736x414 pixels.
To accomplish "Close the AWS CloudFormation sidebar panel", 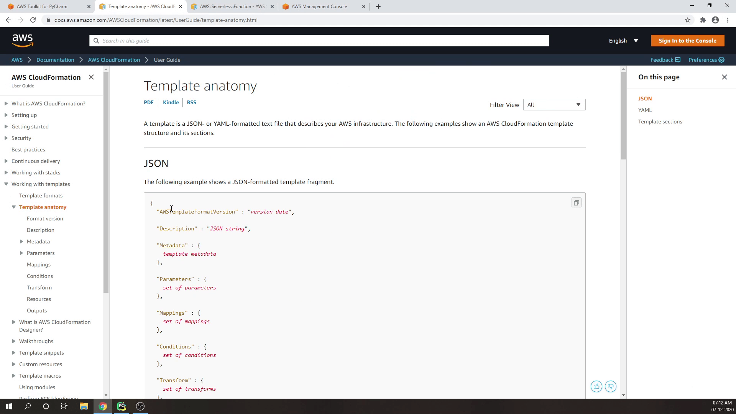I will pyautogui.click(x=91, y=77).
